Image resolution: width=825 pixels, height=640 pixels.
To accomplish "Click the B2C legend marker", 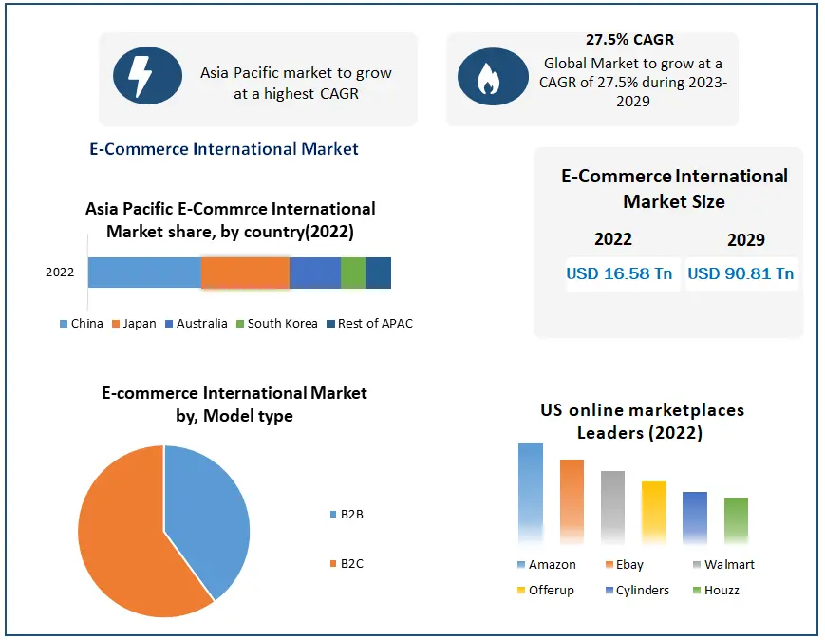I will click(333, 564).
